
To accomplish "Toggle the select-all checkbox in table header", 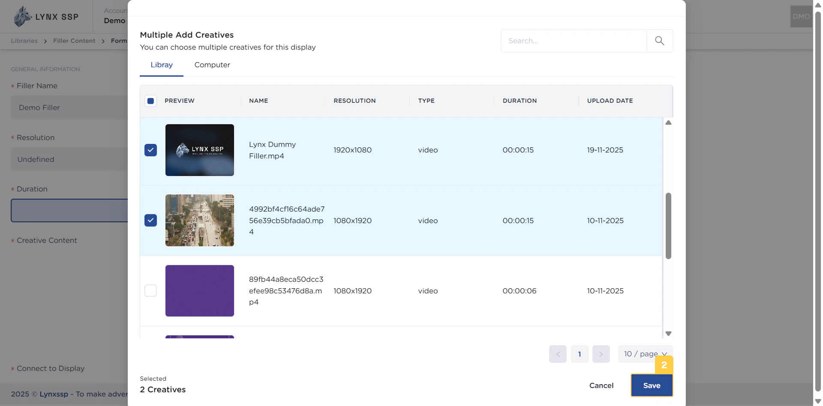I will pos(151,101).
